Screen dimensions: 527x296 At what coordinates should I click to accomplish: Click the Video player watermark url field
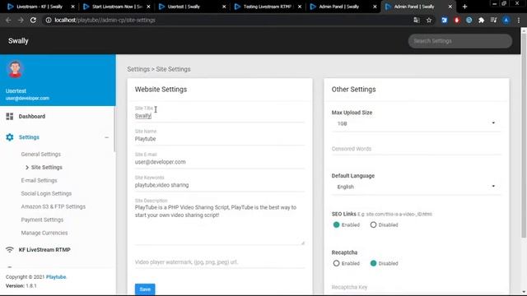coord(220,262)
